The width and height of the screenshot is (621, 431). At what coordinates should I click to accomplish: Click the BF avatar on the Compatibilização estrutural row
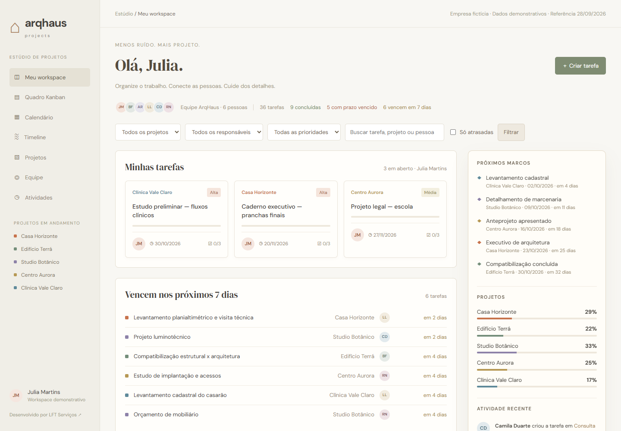[385, 356]
